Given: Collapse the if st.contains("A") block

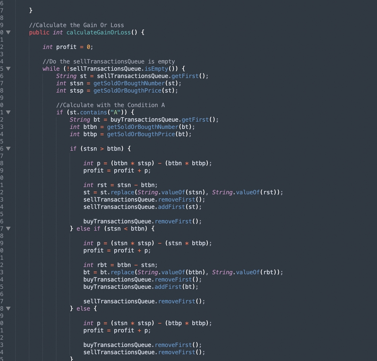Looking at the screenshot, I should [7, 112].
